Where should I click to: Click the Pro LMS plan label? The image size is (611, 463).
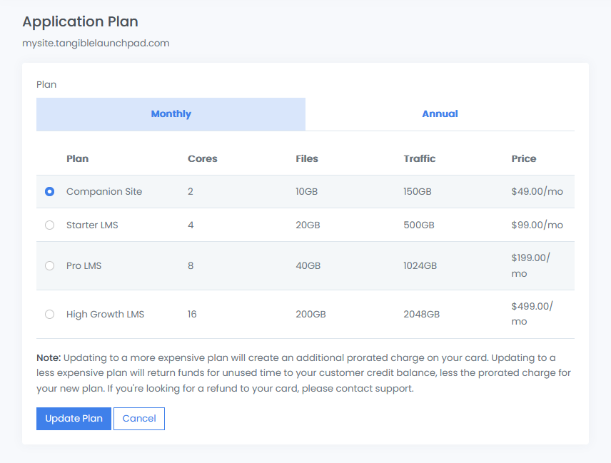[x=84, y=266]
